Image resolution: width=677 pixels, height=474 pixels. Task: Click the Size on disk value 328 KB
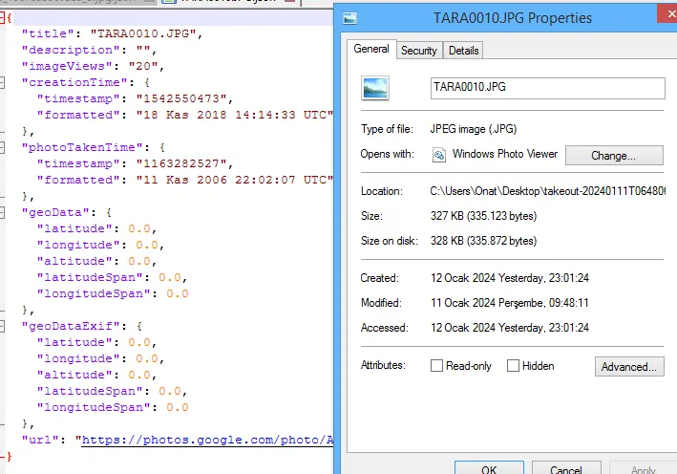coord(483,241)
